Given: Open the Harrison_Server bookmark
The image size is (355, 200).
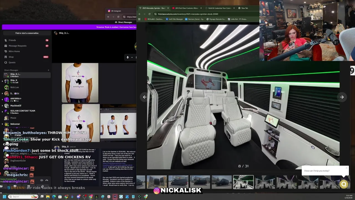Looking at the screenshot, I should 195,19.
